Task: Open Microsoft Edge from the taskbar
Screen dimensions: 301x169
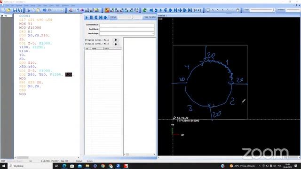Action: point(64,166)
